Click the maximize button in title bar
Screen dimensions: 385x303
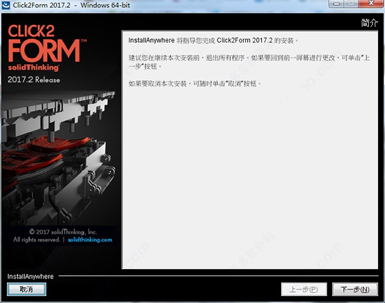[x=352, y=3]
